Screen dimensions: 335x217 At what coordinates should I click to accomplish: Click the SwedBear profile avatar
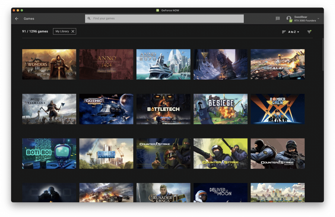289,19
